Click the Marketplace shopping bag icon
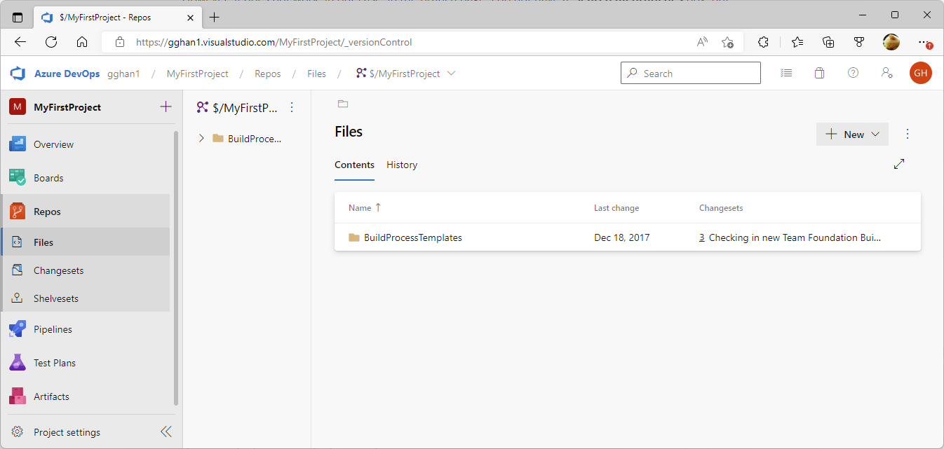 (819, 73)
